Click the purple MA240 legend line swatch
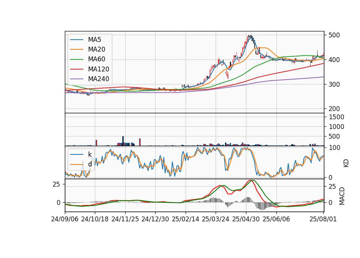The width and height of the screenshot is (360, 258). 76,79
